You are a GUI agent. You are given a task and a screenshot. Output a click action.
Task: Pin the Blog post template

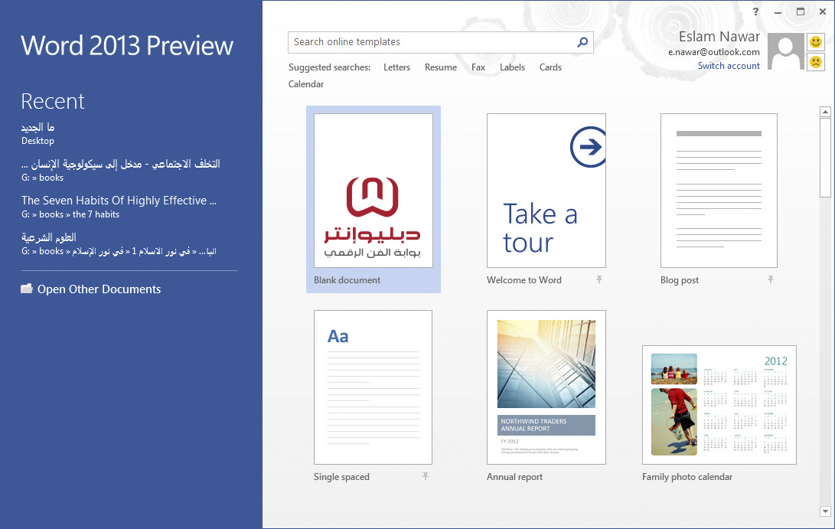click(771, 279)
